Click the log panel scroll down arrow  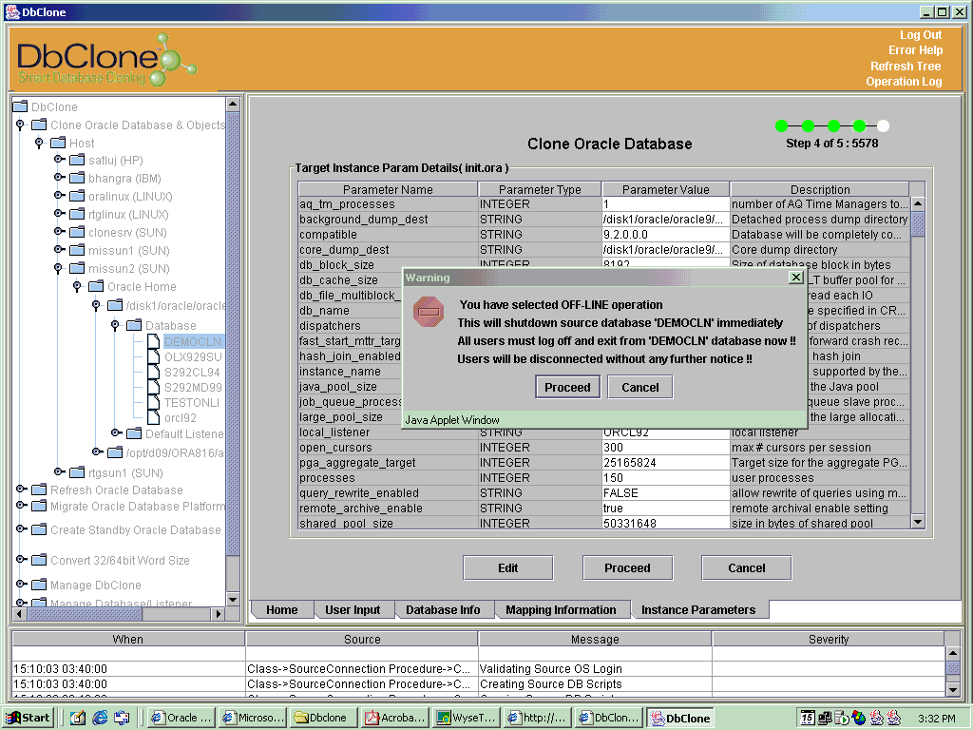point(952,689)
